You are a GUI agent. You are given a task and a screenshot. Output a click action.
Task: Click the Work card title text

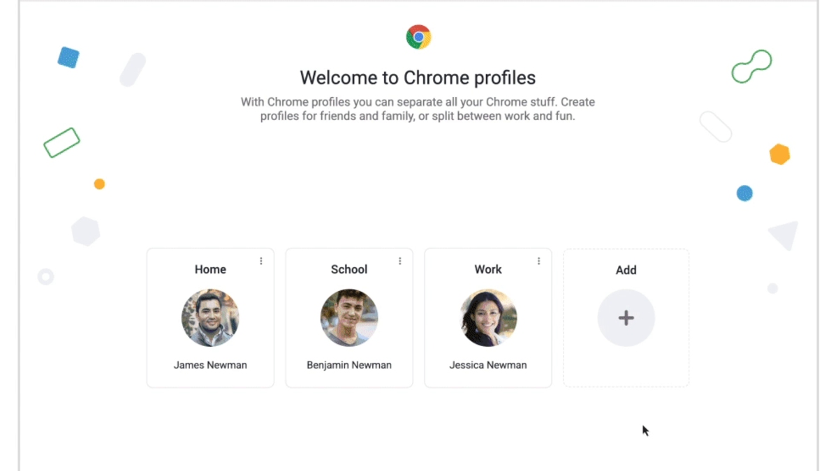pos(487,269)
